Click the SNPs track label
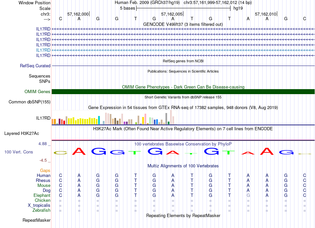 [45, 81]
